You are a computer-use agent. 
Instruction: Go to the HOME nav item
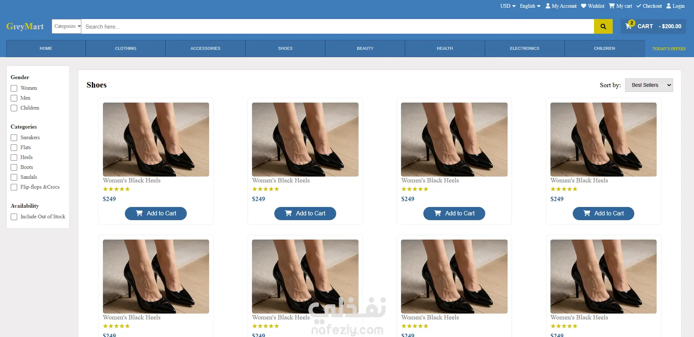click(x=46, y=48)
